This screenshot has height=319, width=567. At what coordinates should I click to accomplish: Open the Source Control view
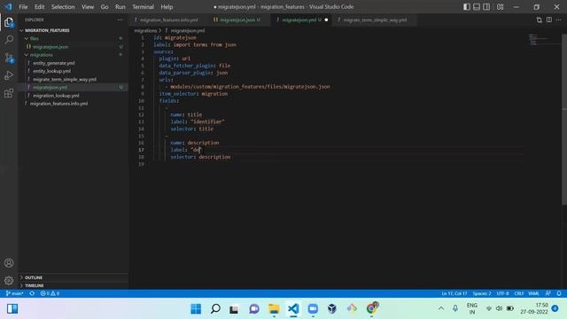[x=9, y=58]
